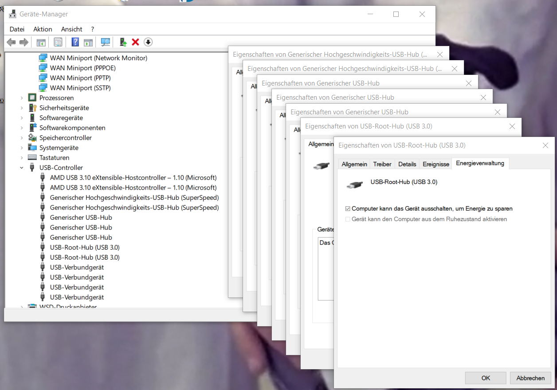
Task: Click 'USB-Root-Hub (USB 3.0)' label in front dialog
Action: (404, 182)
